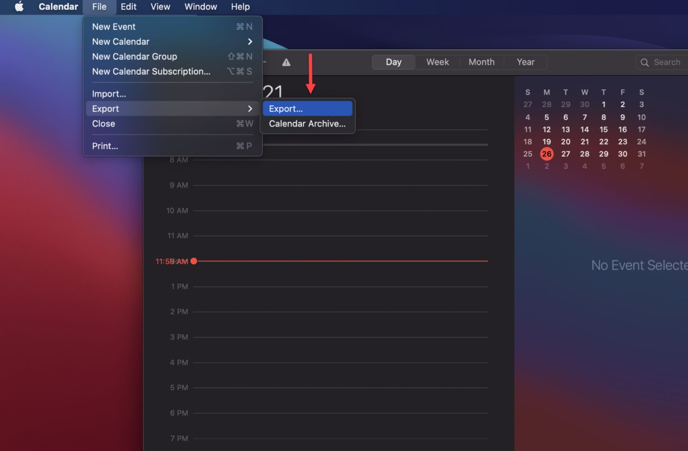Image resolution: width=688 pixels, height=451 pixels.
Task: Click the current time marker dot
Action: click(x=194, y=261)
